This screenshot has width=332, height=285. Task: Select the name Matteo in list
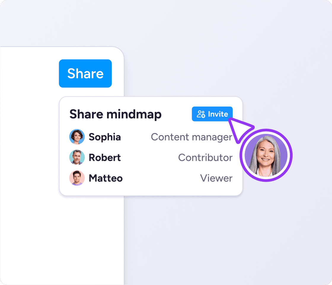click(106, 178)
